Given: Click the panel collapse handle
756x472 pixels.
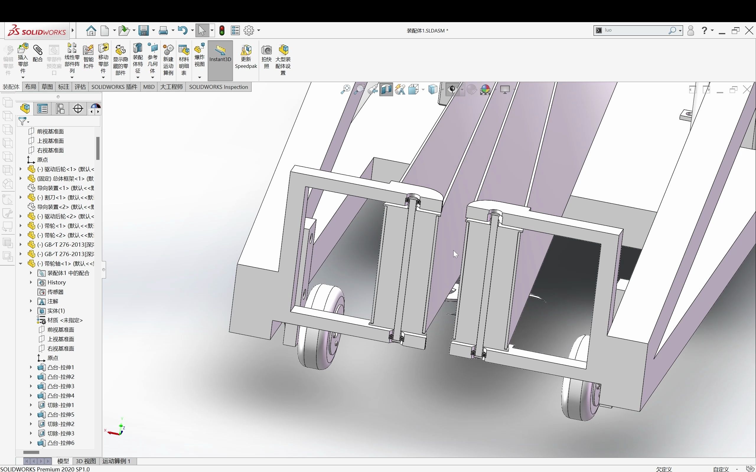Looking at the screenshot, I should point(104,269).
